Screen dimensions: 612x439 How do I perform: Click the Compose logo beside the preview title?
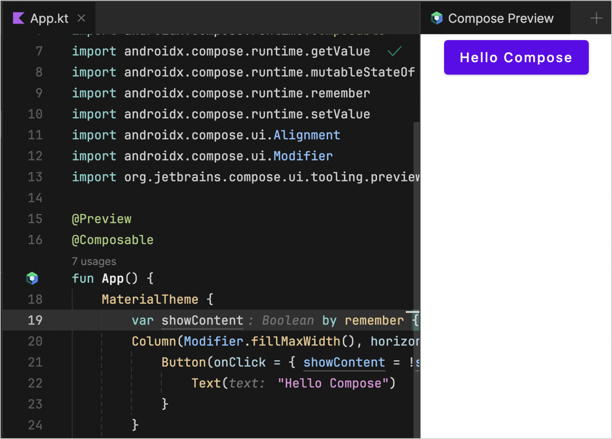click(x=436, y=18)
